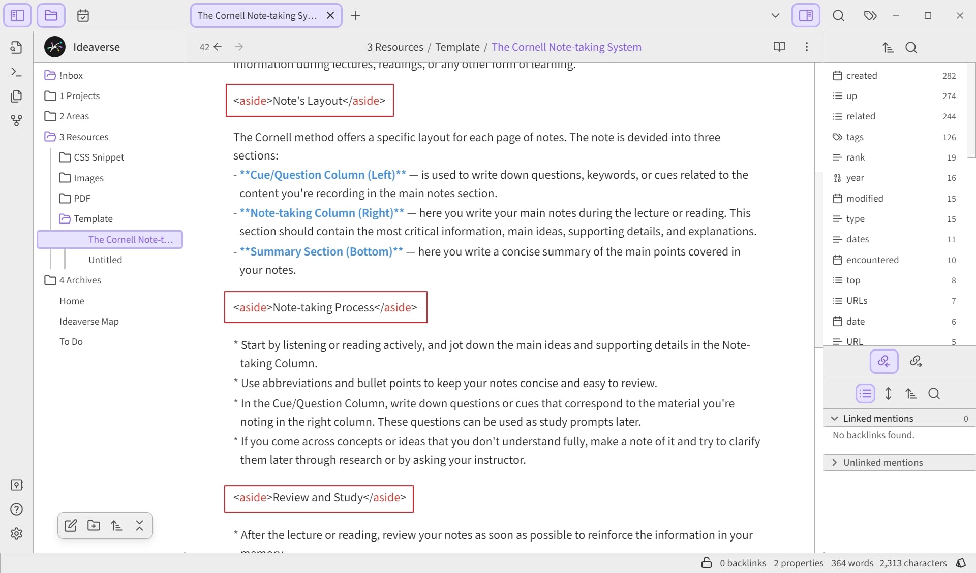
Task: Open the outgoing links pane icon
Action: [916, 361]
